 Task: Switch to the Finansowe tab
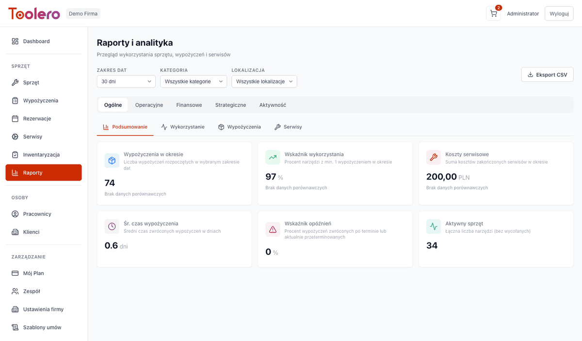[x=189, y=105]
